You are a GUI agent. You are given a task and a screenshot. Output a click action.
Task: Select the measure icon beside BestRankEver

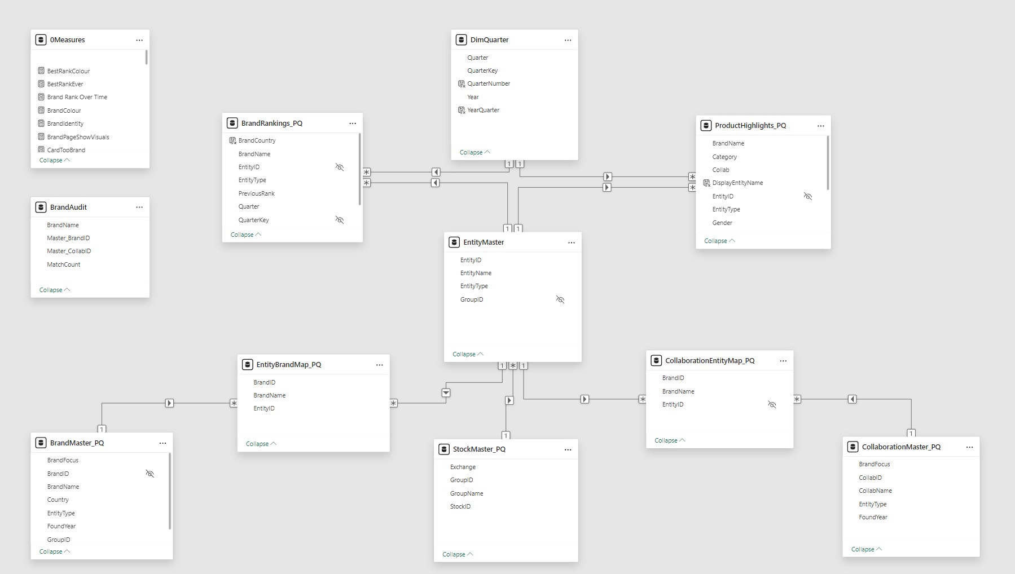coord(41,83)
